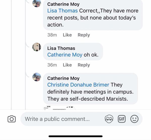Like Lisa Thomas's 'oh ok' comment

(67, 65)
